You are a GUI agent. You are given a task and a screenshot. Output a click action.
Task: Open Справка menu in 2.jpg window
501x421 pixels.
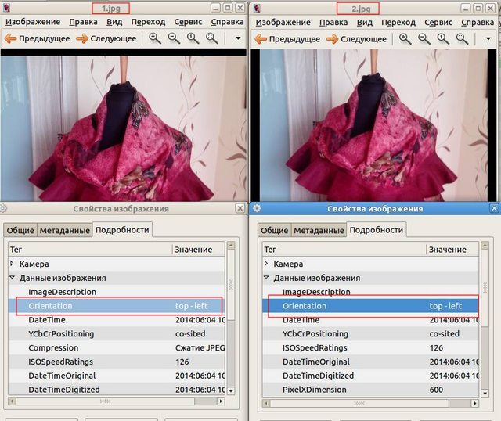478,23
